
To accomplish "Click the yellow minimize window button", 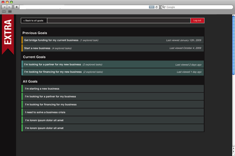I will click(7, 2).
